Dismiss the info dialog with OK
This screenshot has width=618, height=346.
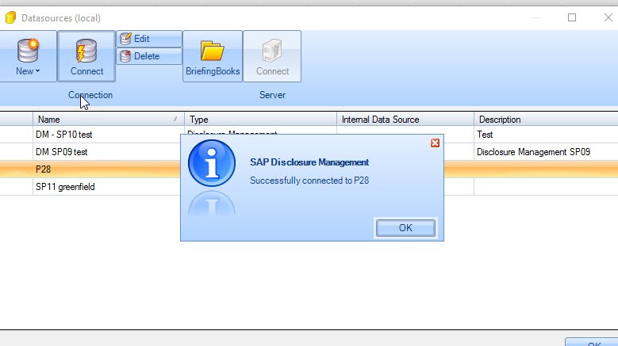pos(405,228)
